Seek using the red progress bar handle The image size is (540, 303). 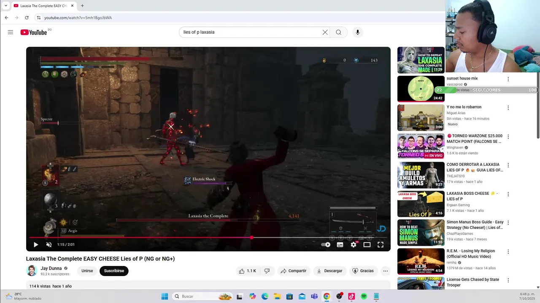[x=251, y=237]
